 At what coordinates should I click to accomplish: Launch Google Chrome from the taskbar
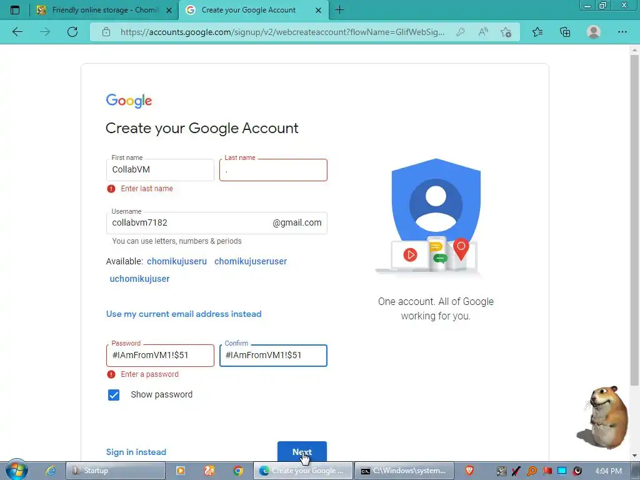[x=238, y=471]
